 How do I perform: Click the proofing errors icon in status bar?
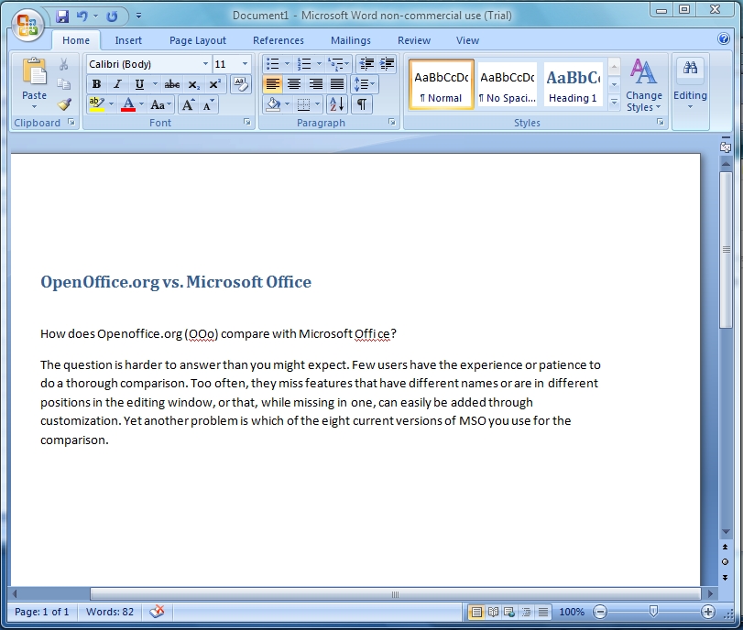(x=157, y=611)
